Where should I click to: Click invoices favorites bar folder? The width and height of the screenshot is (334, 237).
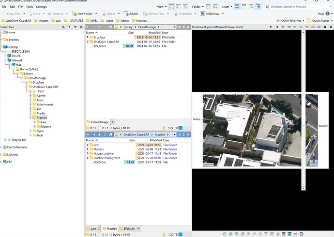pyautogui.click(x=139, y=21)
